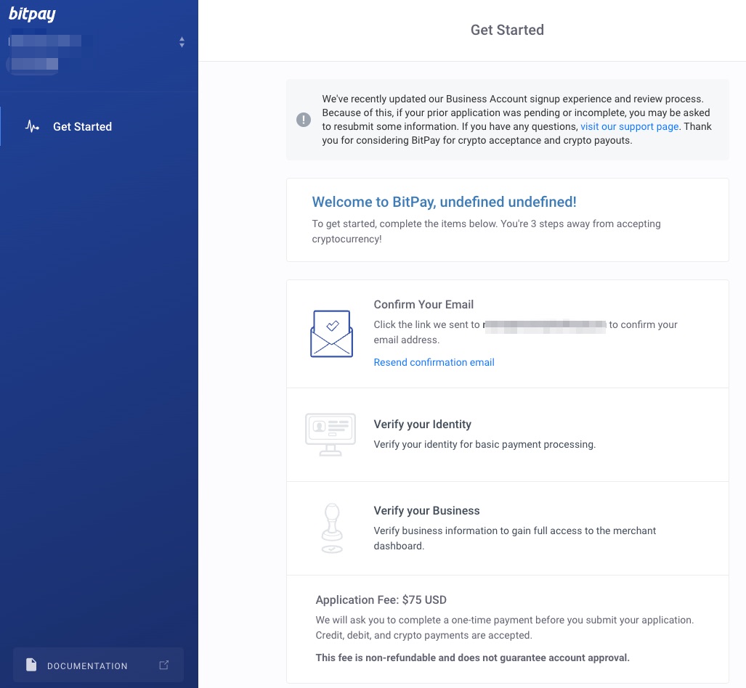Click the document file icon

[31, 665]
